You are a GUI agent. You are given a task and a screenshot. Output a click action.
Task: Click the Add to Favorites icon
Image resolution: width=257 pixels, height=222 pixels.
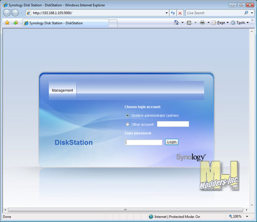coord(16,23)
